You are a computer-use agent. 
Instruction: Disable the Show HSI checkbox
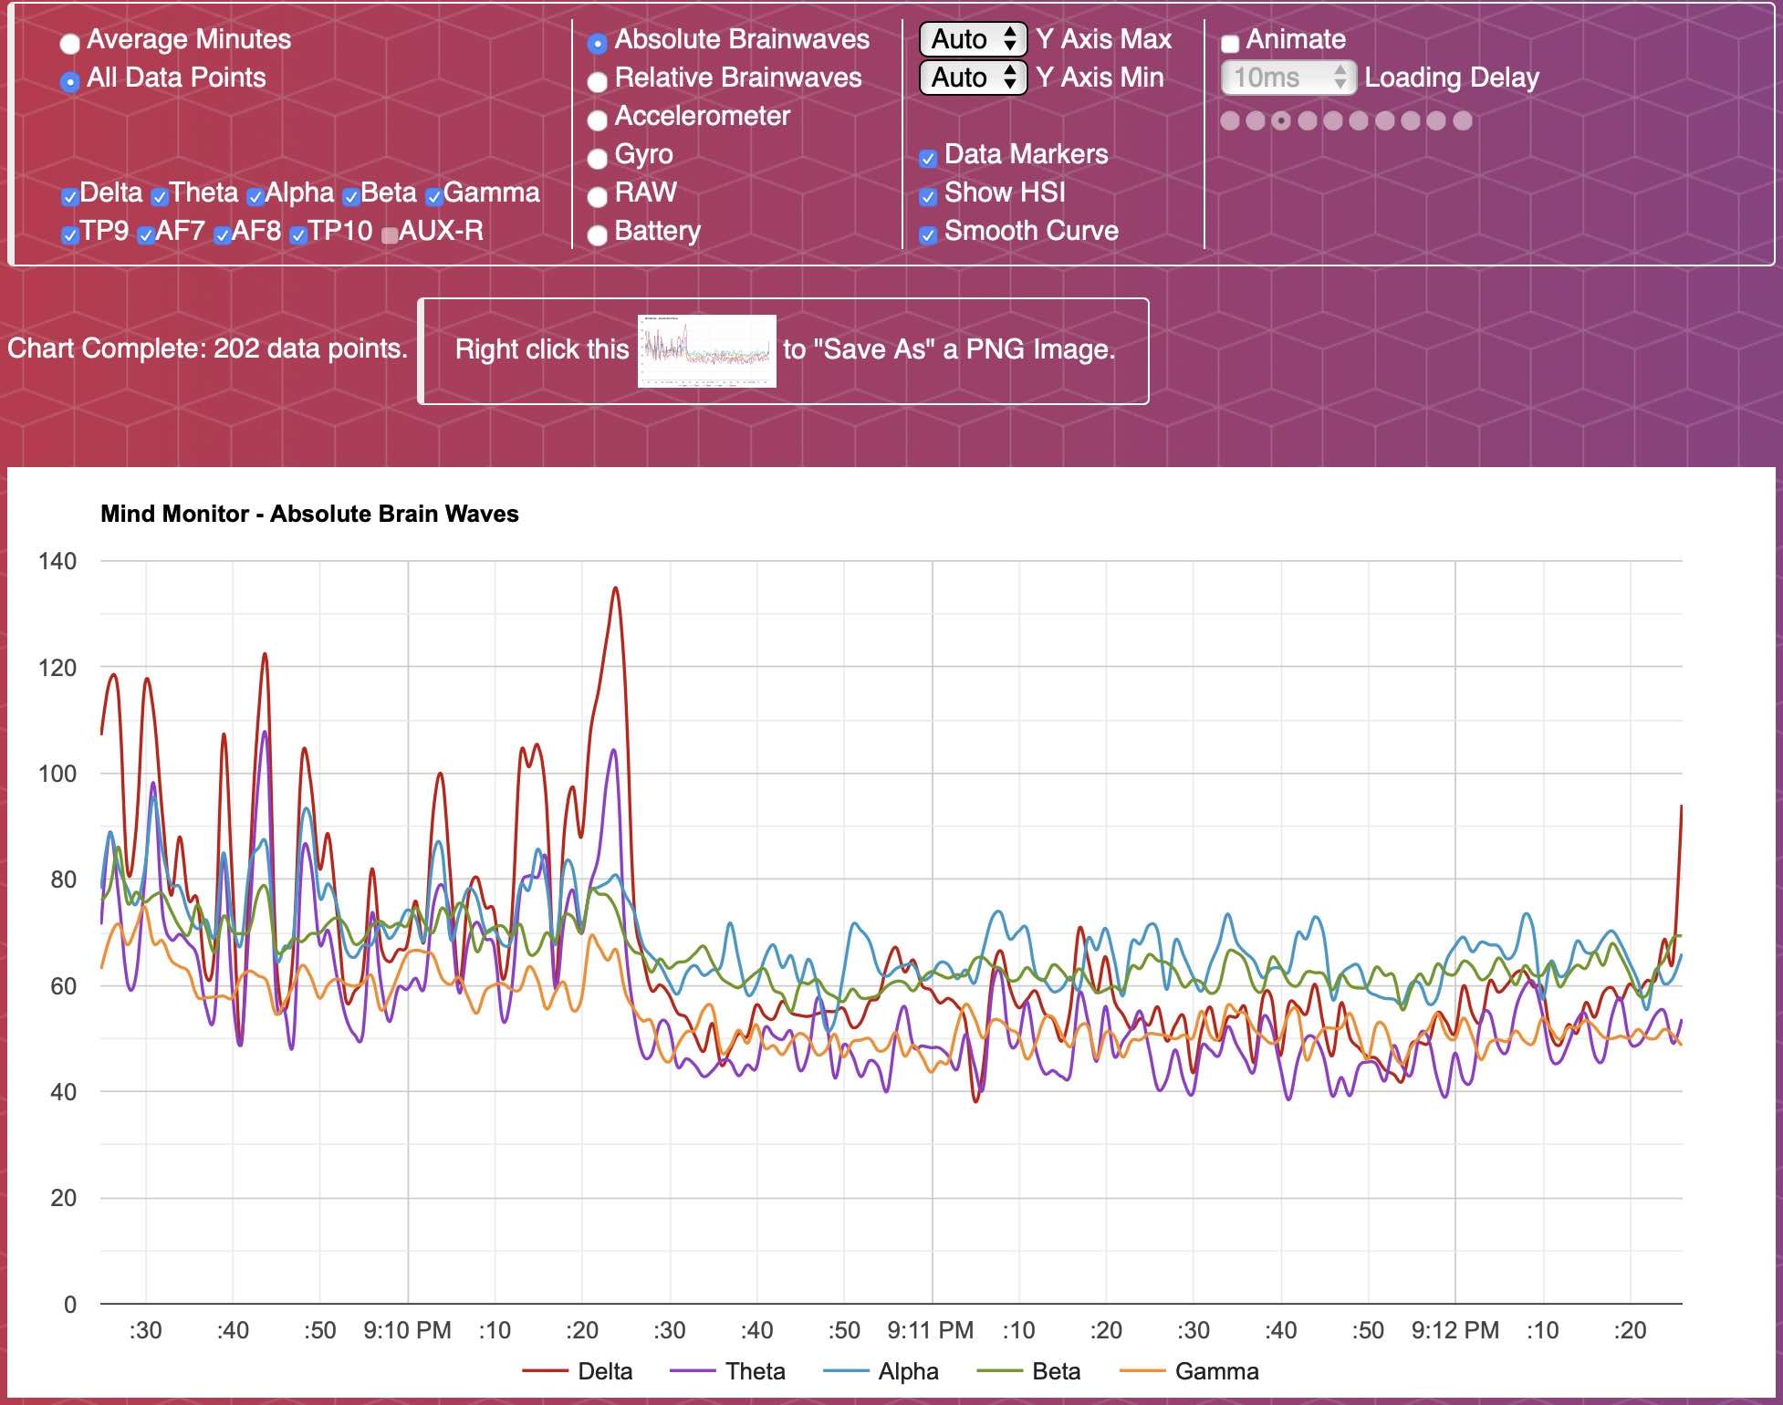(928, 196)
